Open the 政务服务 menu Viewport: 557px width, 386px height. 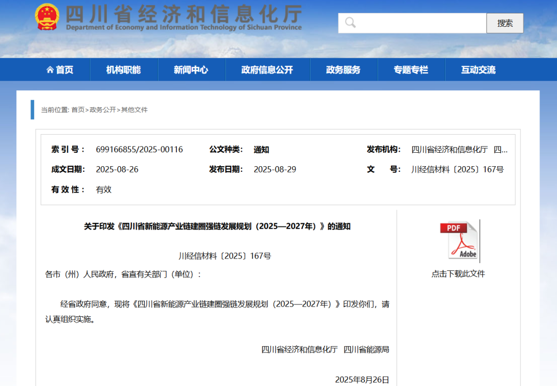(x=343, y=70)
